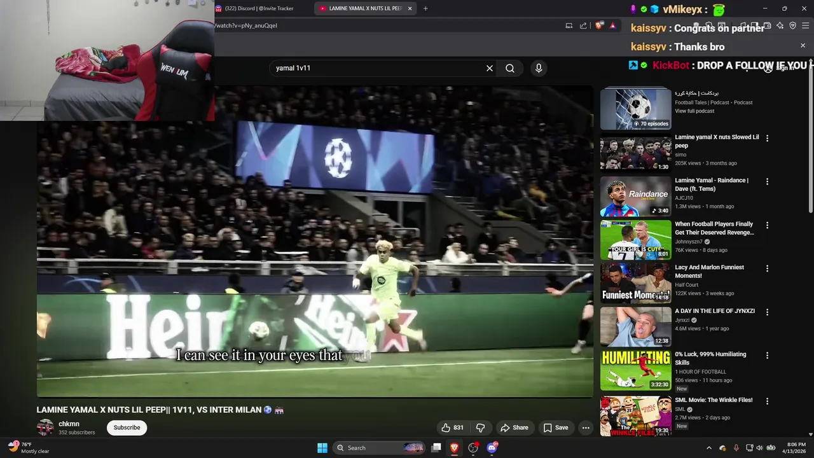
Task: Dislike the video with thumbs-down icon
Action: (x=481, y=427)
